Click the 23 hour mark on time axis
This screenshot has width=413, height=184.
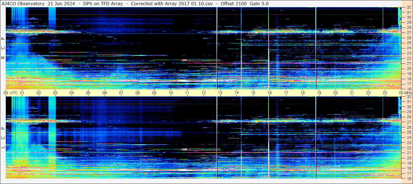[385, 93]
